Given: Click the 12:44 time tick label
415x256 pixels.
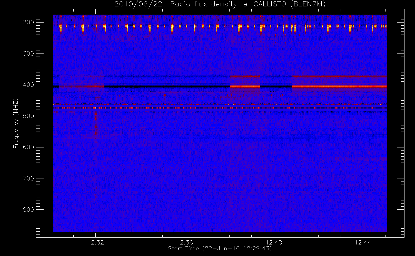Looking at the screenshot, I should [363, 242].
